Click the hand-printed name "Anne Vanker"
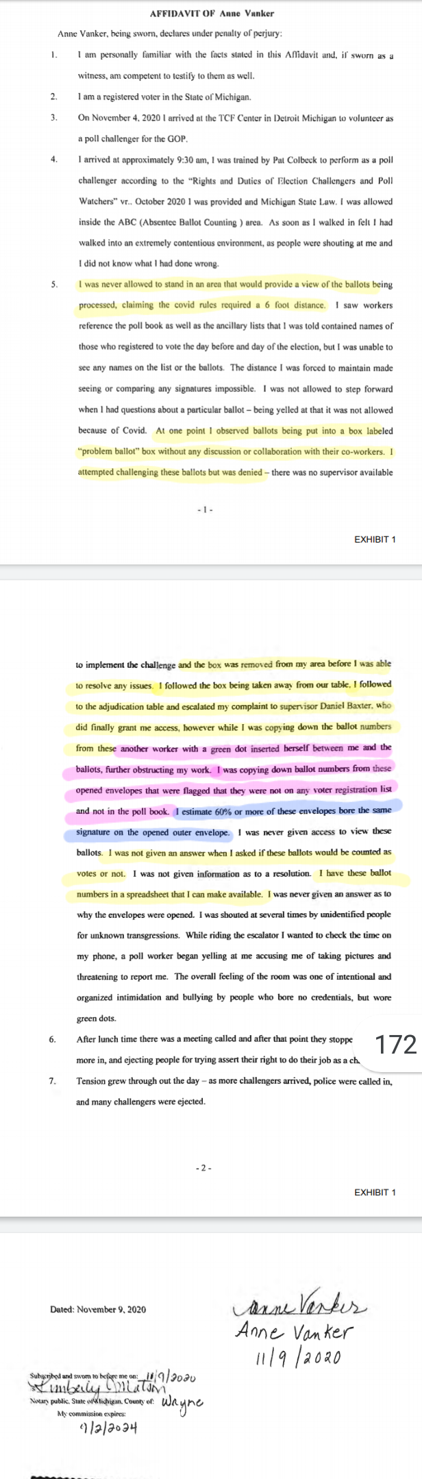The image size is (422, 1479). pyautogui.click(x=293, y=1332)
